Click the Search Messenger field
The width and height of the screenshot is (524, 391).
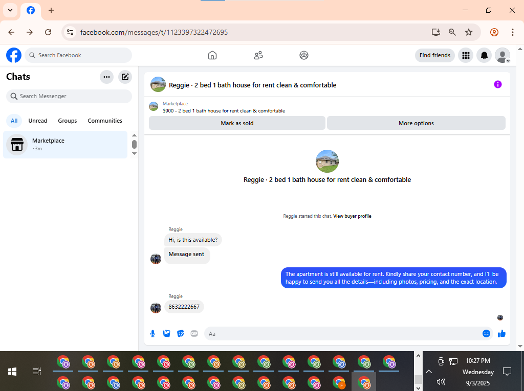pyautogui.click(x=69, y=96)
